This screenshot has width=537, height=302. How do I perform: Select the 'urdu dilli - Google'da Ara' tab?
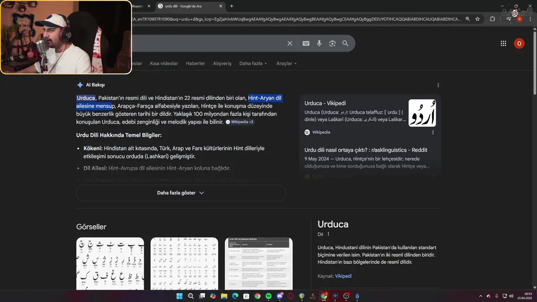click(x=190, y=6)
